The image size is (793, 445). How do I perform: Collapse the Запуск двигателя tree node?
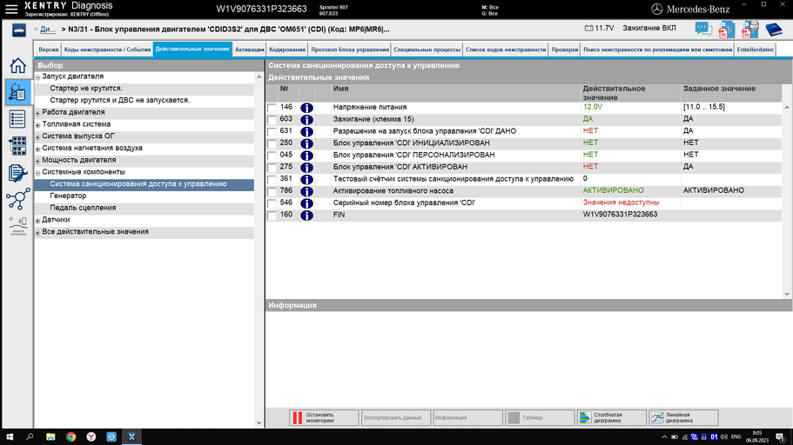tap(38, 77)
